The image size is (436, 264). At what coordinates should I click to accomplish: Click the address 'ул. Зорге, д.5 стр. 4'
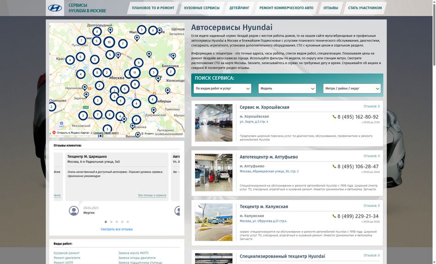click(x=254, y=121)
